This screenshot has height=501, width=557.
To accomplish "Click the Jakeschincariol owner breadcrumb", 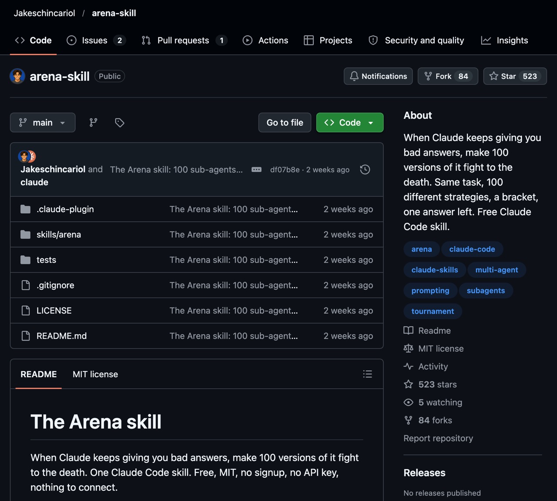I will tap(44, 13).
